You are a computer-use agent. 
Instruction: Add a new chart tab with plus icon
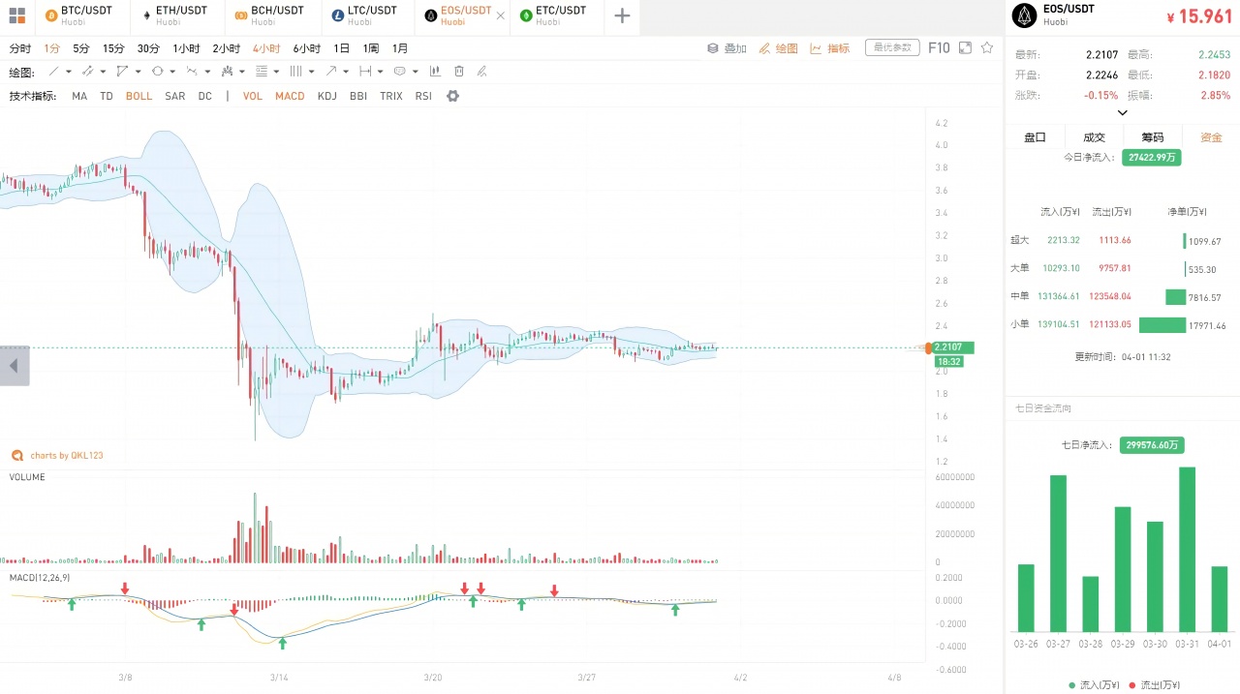point(622,16)
